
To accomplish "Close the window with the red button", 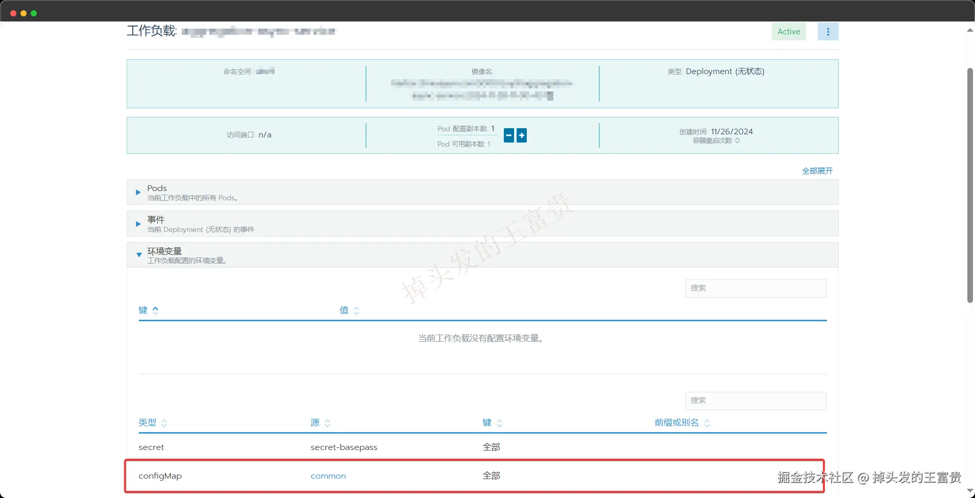I will [x=13, y=13].
